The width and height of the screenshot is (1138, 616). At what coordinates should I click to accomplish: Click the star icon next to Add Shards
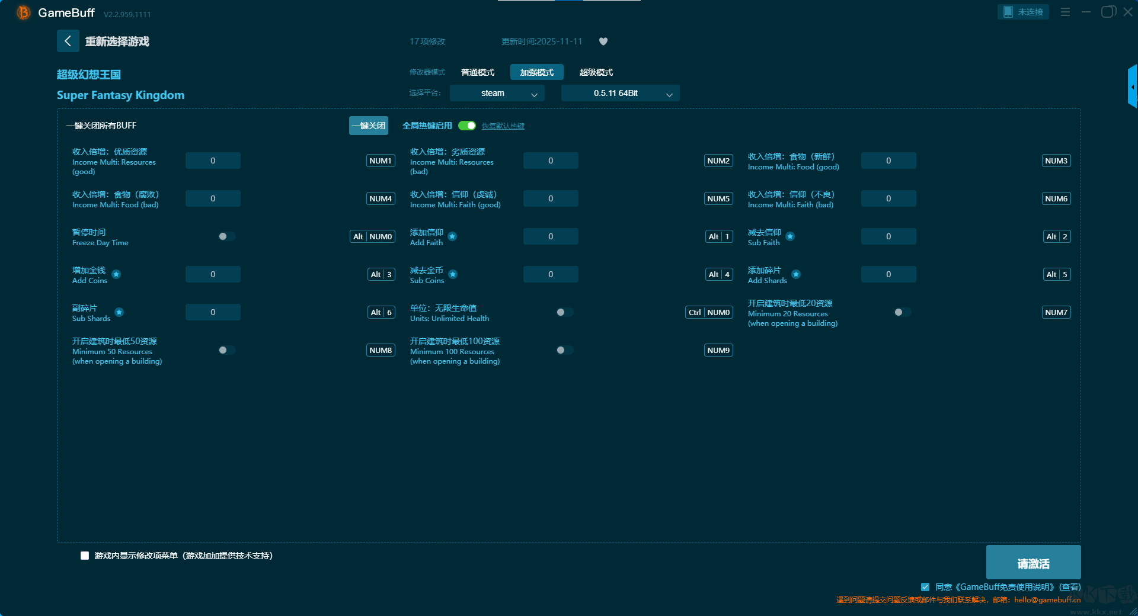click(x=796, y=274)
